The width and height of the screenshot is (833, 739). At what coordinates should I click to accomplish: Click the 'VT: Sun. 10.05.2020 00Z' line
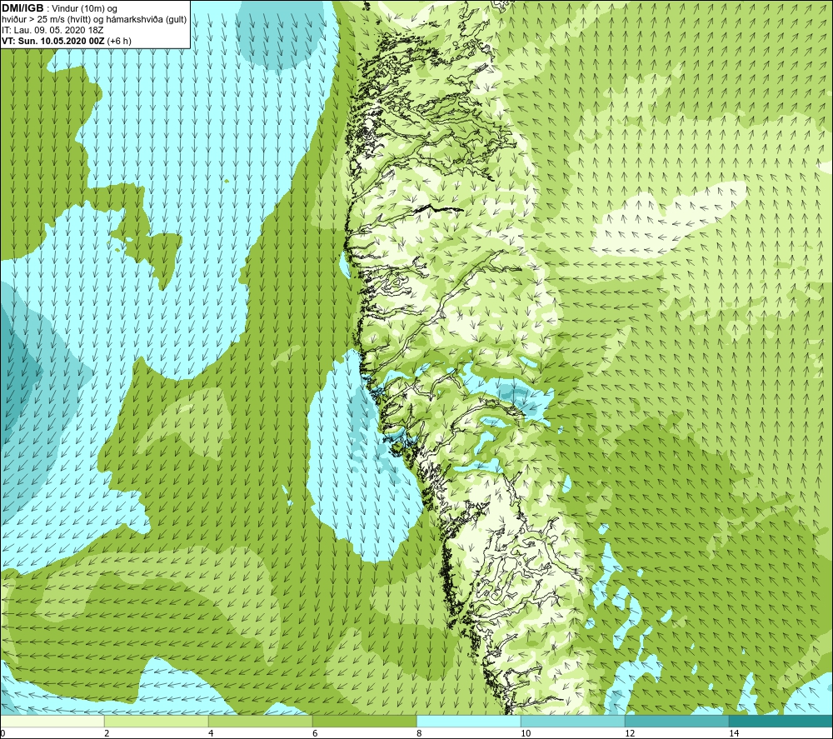click(53, 41)
